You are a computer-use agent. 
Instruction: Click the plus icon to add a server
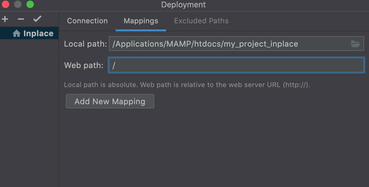pyautogui.click(x=5, y=19)
